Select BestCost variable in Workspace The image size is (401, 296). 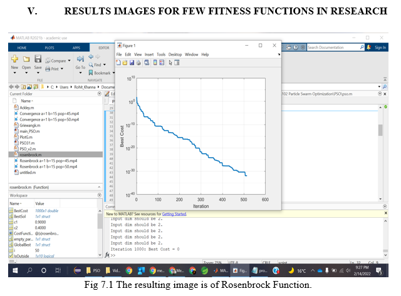(x=21, y=211)
